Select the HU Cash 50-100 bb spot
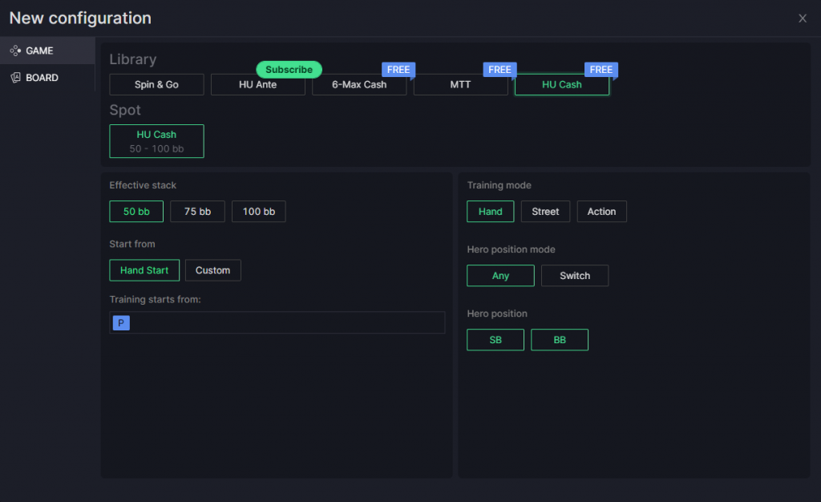Image resolution: width=821 pixels, height=502 pixels. coord(156,140)
